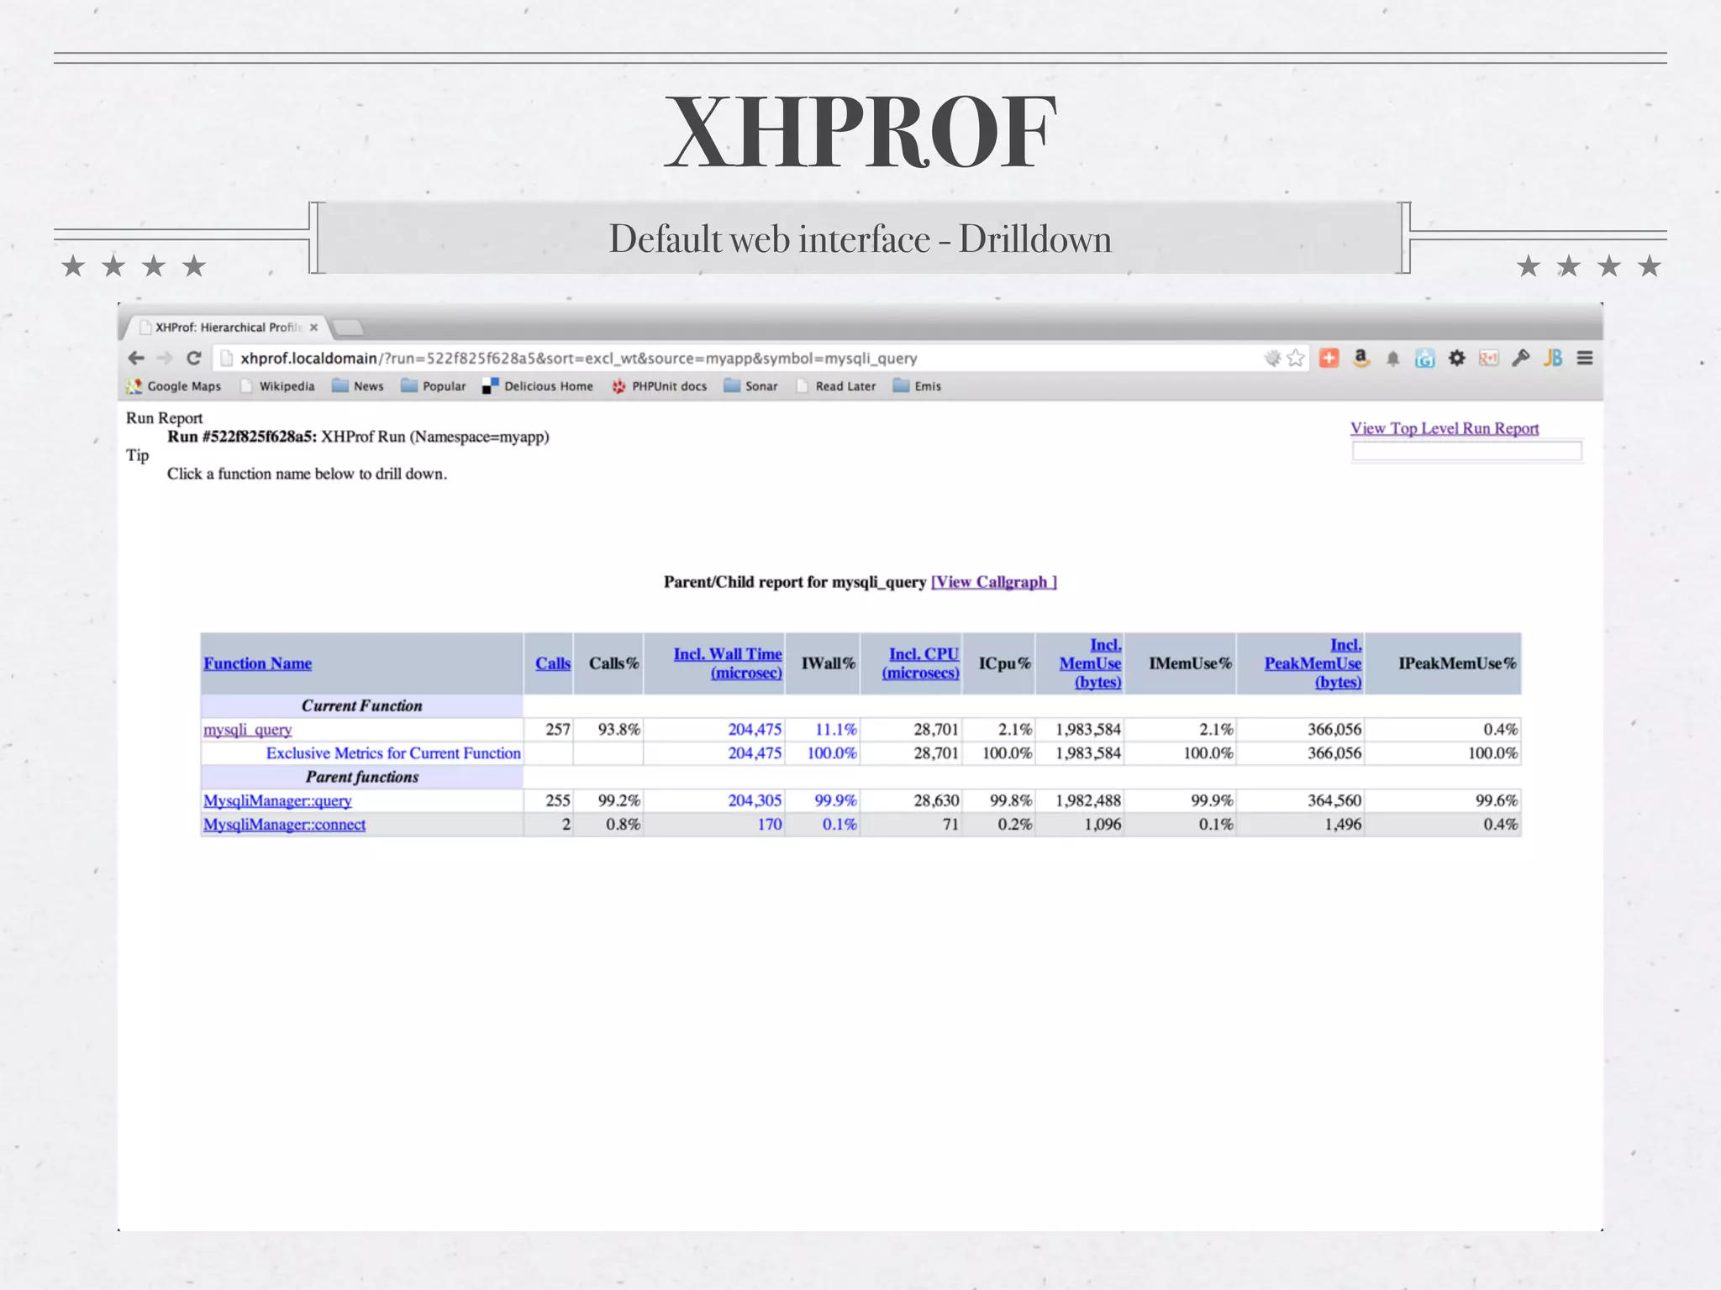
Task: Select the XHProf Hierarchical Profiler tab
Action: [x=225, y=328]
